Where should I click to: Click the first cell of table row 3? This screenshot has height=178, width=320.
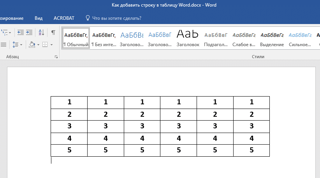[x=69, y=126]
